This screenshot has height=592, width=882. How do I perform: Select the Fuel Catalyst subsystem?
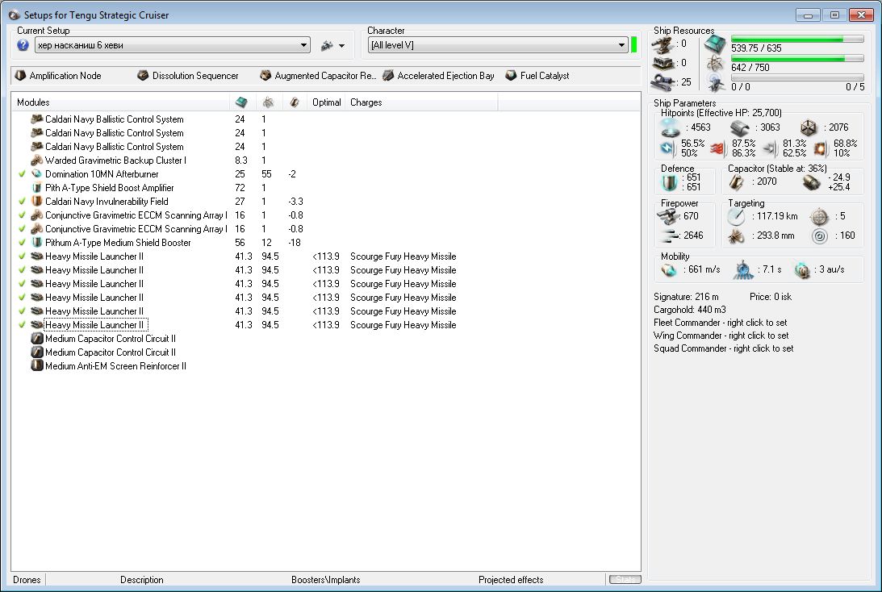(x=537, y=75)
